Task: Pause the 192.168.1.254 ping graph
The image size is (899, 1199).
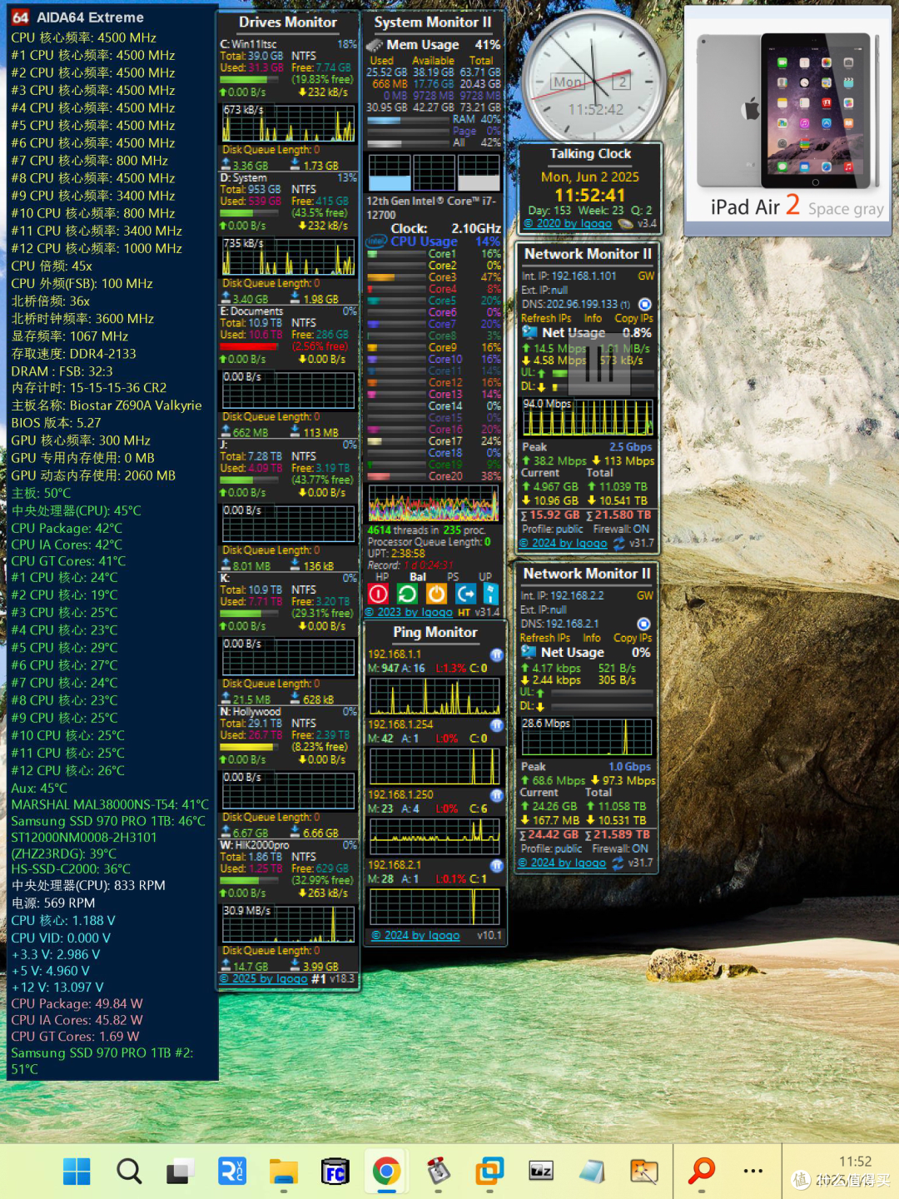Action: point(497,725)
